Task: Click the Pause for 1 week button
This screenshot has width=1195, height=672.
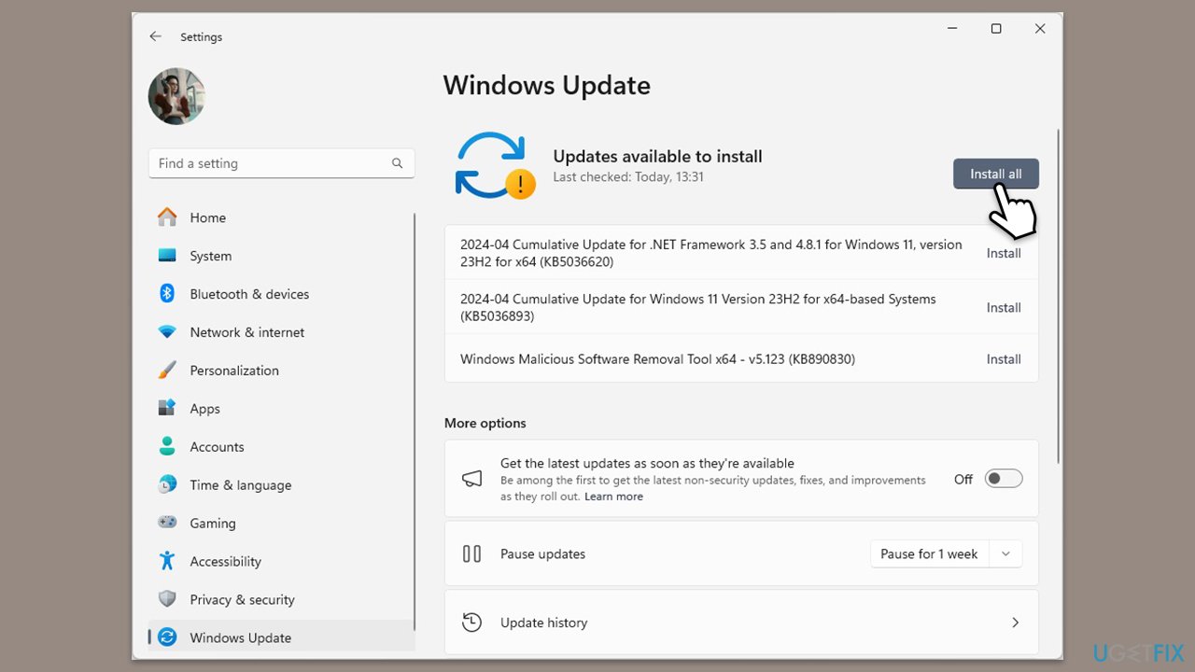Action: 929,553
